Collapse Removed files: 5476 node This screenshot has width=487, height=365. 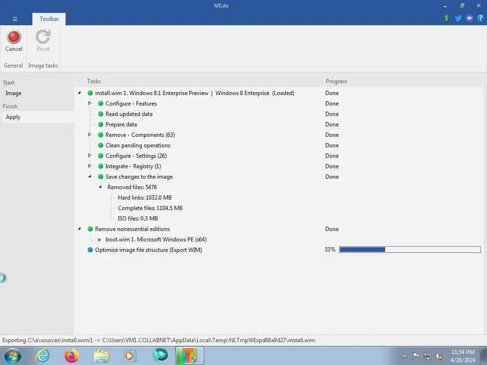point(100,187)
